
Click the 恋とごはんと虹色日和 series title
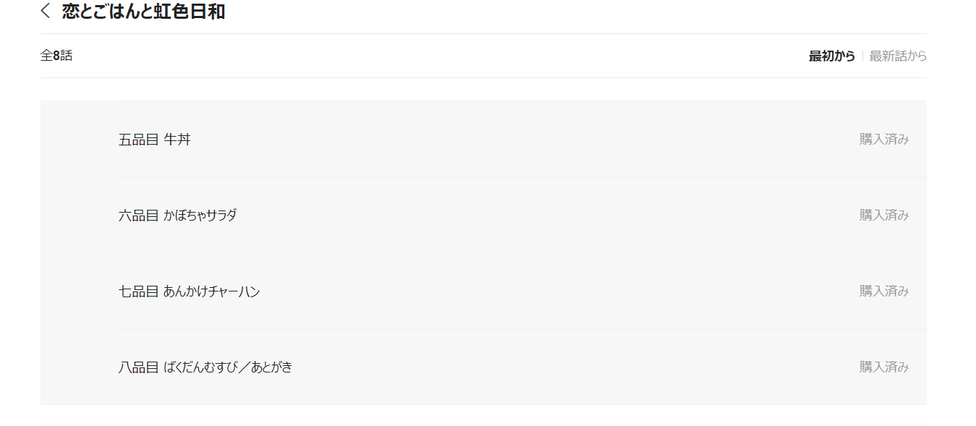pos(143,12)
